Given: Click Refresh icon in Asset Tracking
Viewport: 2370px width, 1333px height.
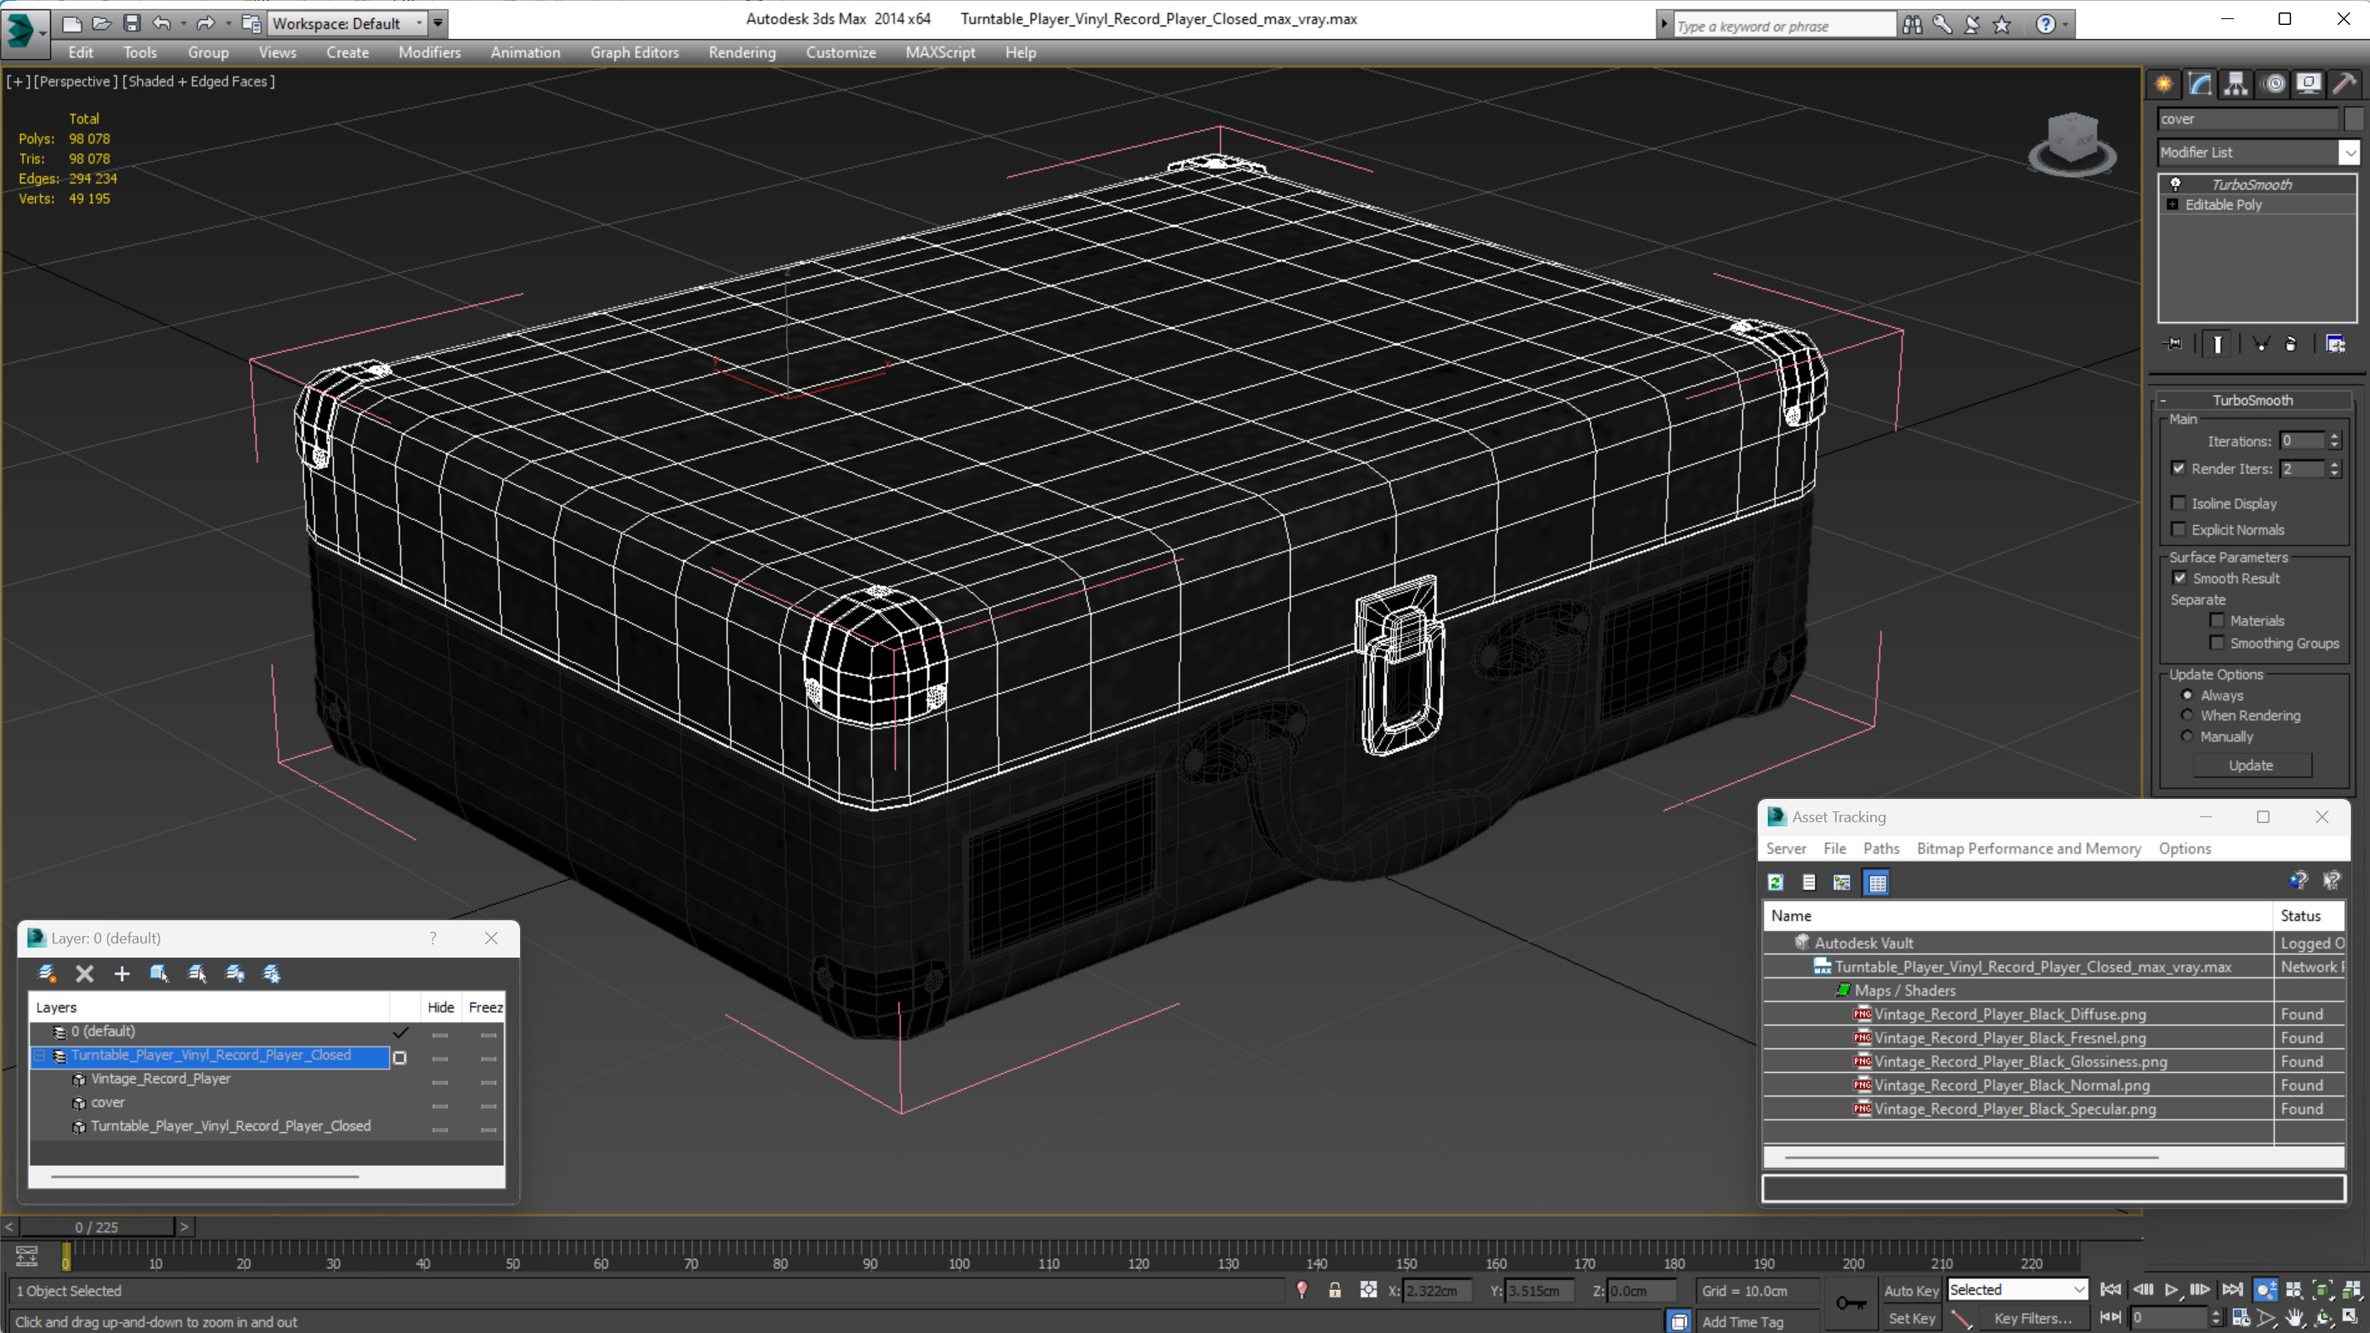Looking at the screenshot, I should click(1776, 882).
